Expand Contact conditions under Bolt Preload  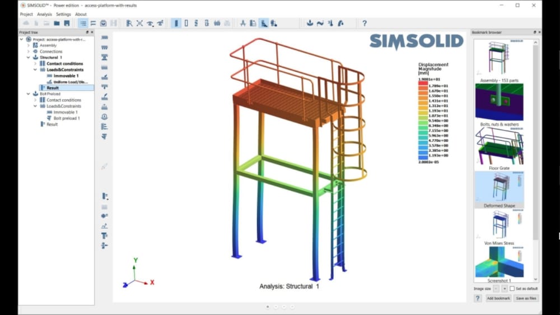click(35, 100)
